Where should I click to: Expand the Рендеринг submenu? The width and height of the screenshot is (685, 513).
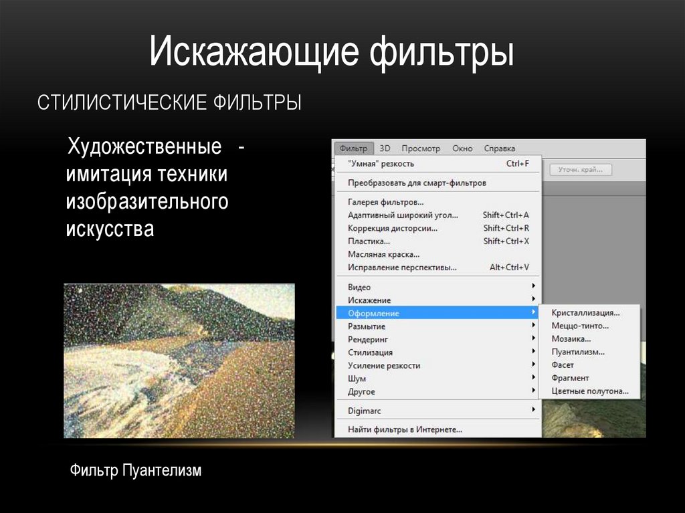click(438, 340)
